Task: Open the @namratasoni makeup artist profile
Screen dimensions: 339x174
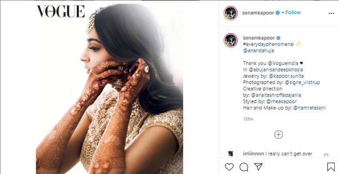Action: coord(309,108)
